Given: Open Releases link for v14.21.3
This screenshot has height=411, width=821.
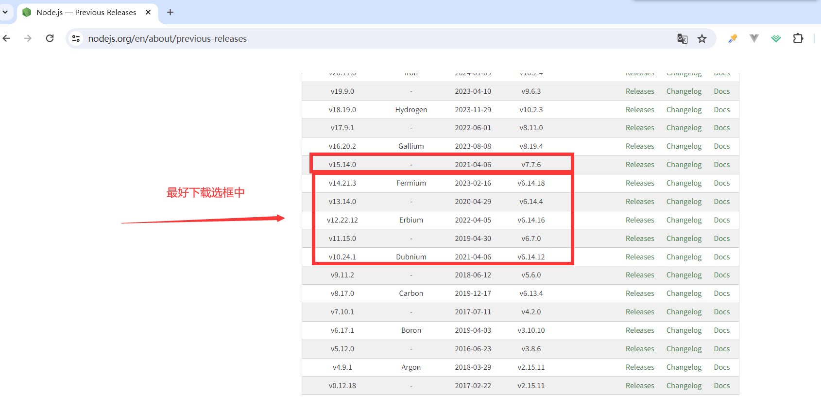Looking at the screenshot, I should coord(640,183).
